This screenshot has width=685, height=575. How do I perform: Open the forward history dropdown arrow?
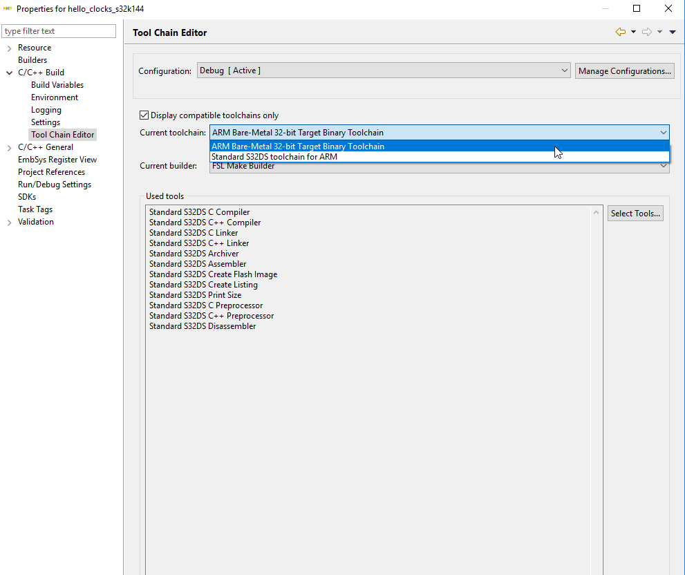[x=659, y=32]
